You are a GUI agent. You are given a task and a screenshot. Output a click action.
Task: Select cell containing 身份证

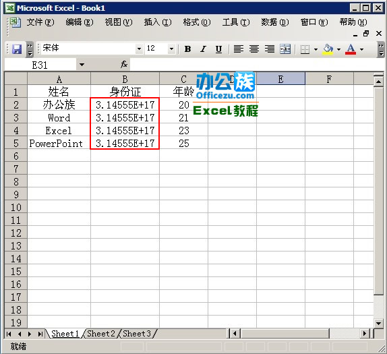(125, 92)
